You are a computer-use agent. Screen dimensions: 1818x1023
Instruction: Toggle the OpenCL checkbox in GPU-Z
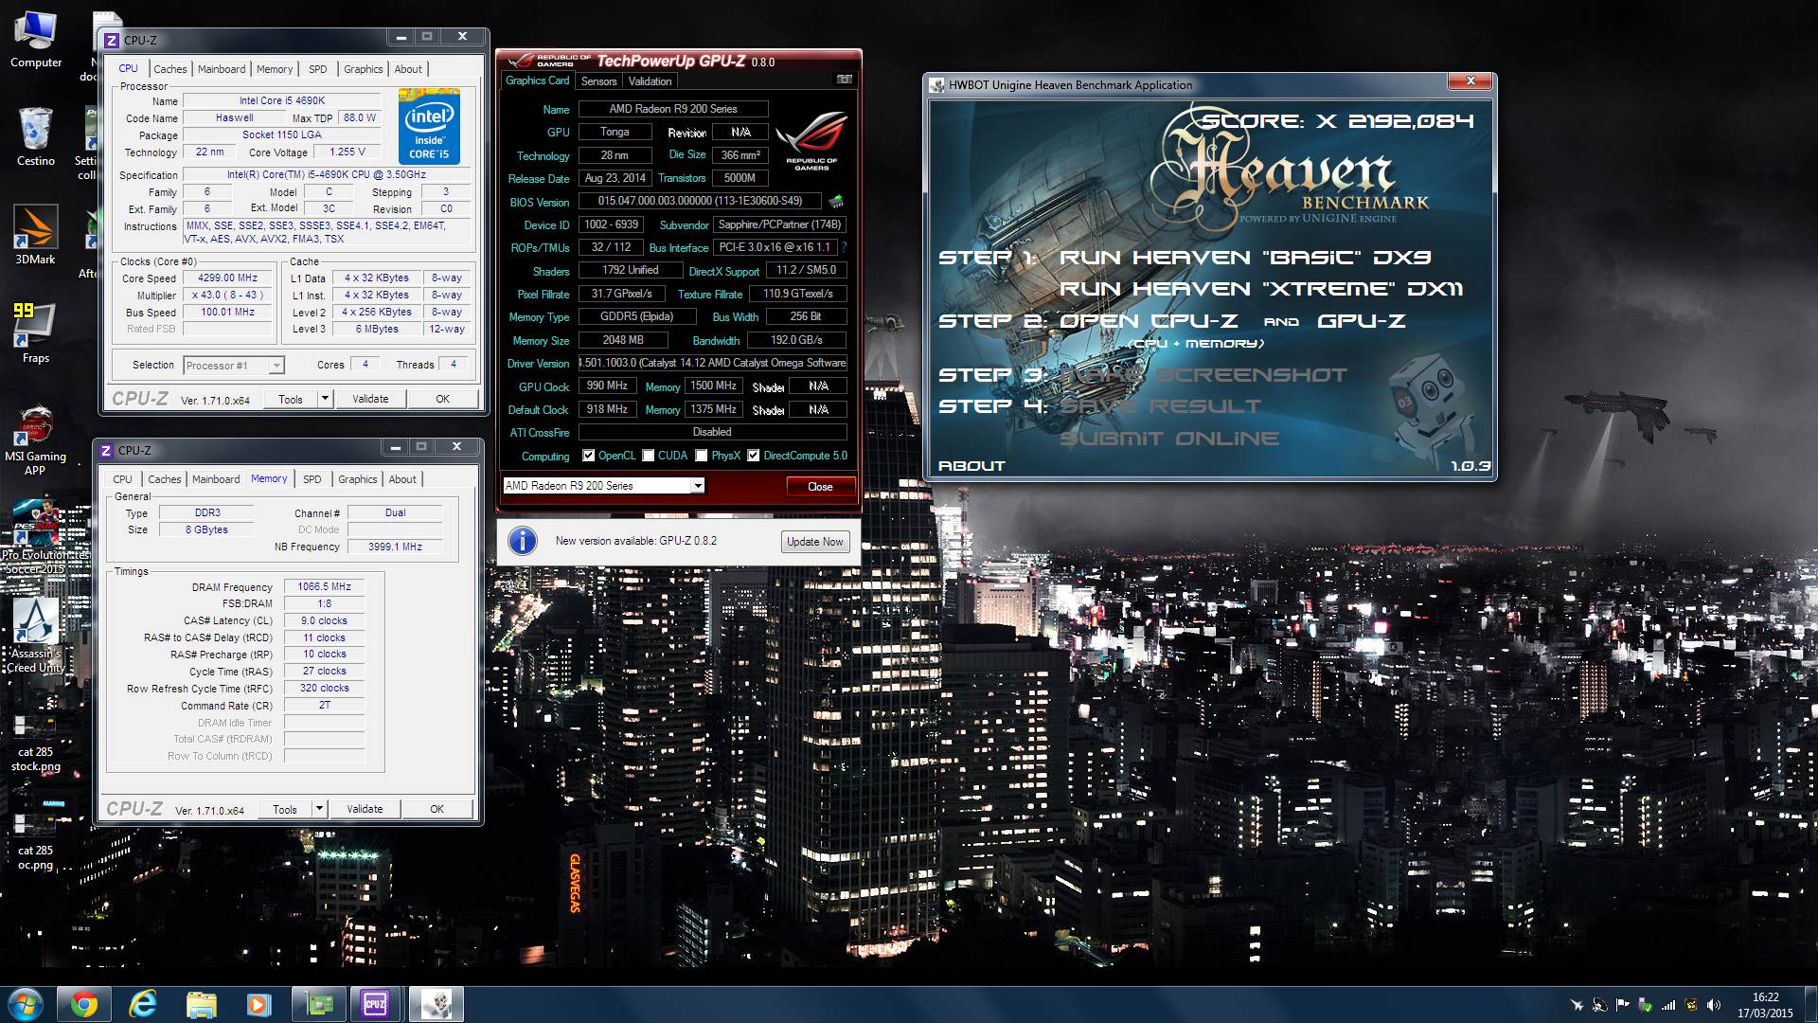[589, 456]
